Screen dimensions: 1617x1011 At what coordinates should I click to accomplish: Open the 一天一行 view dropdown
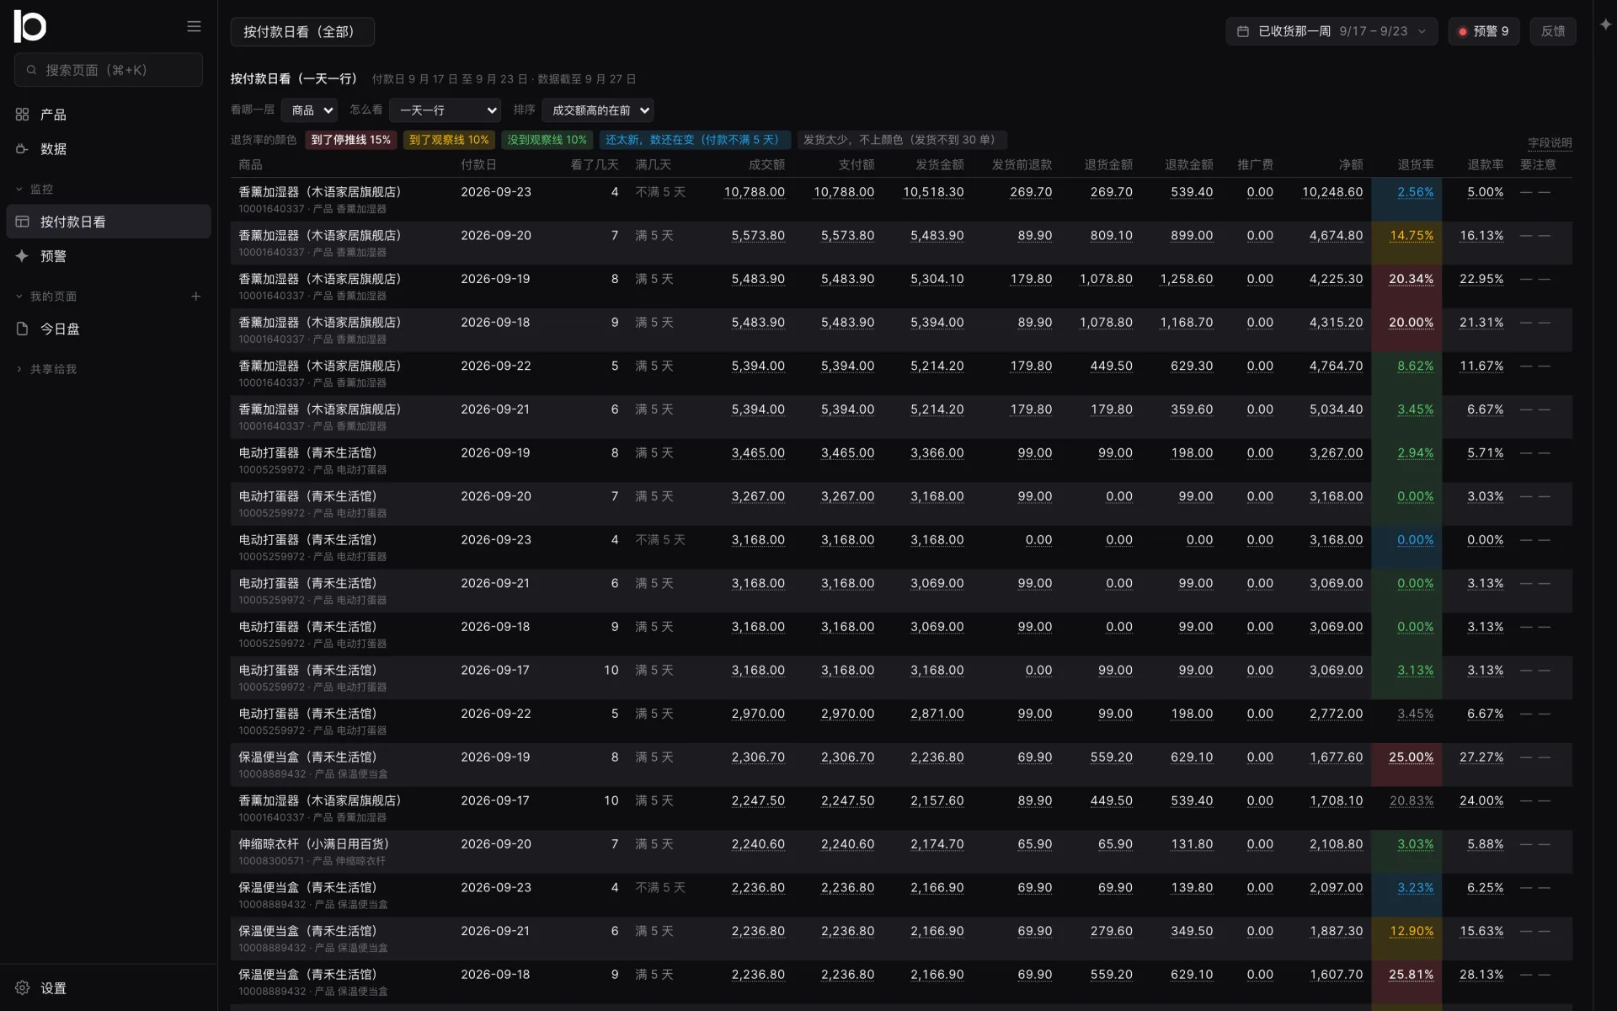point(446,110)
